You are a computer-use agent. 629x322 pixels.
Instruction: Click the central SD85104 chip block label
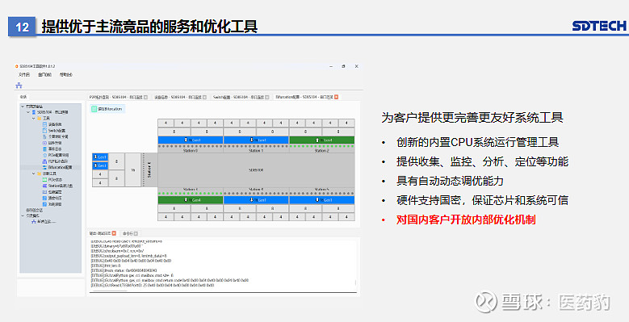(x=255, y=170)
